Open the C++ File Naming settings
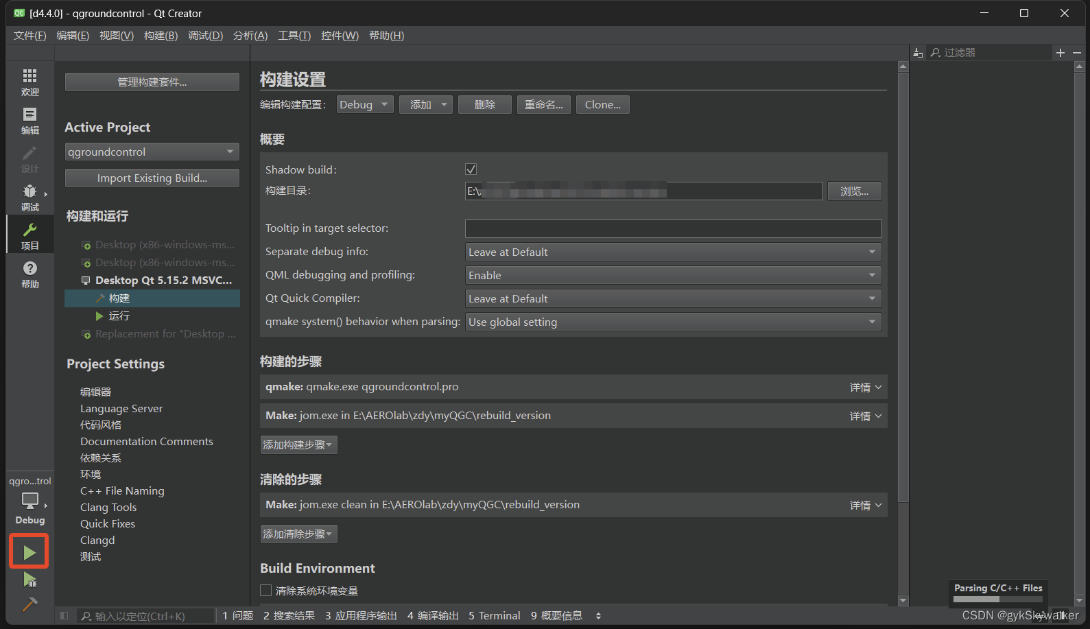 pyautogui.click(x=122, y=491)
